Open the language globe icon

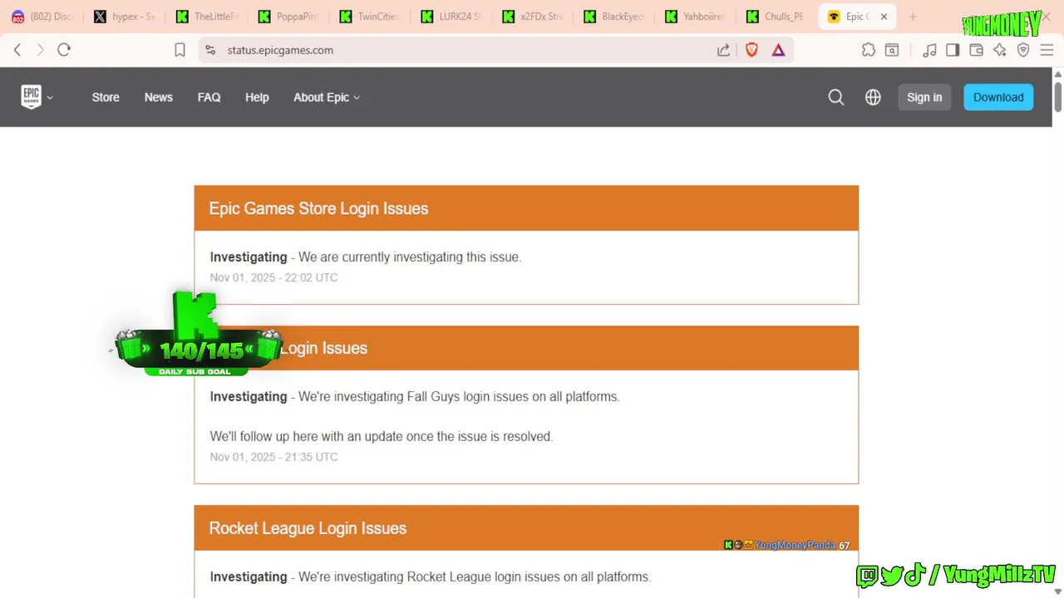point(873,97)
